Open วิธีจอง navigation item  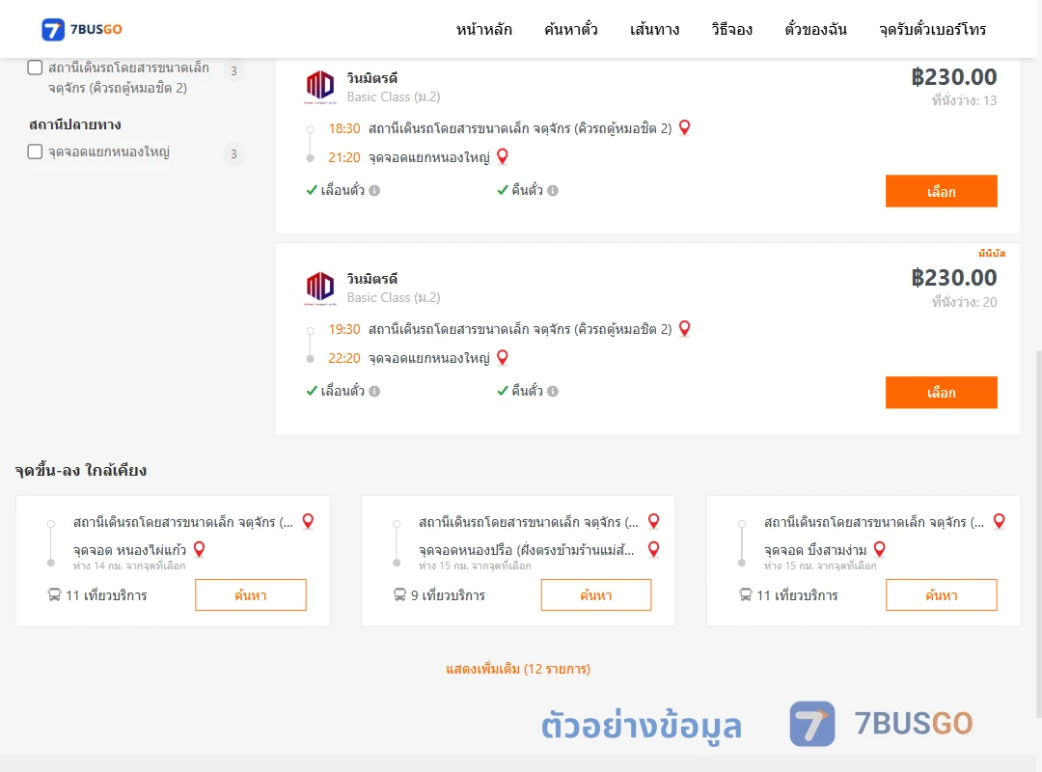tap(731, 29)
